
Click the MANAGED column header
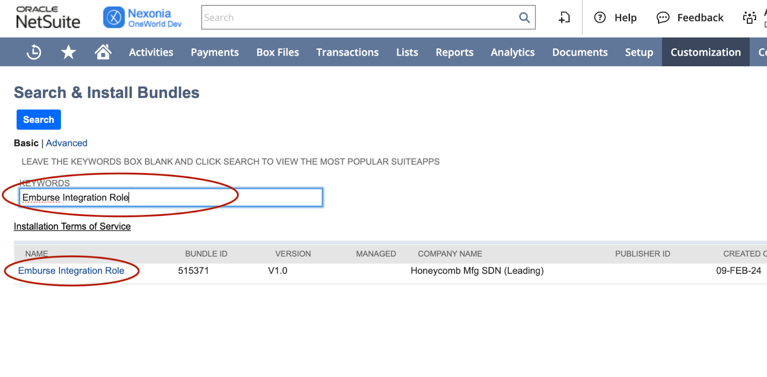pyautogui.click(x=376, y=254)
